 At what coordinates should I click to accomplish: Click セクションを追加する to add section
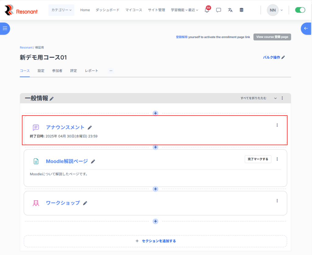pyautogui.click(x=155, y=241)
